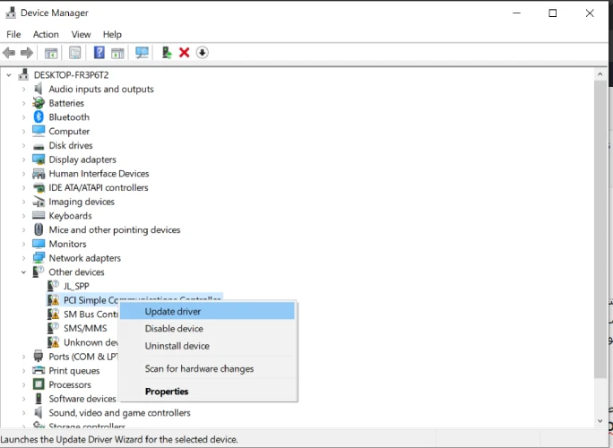Click the down-arrow circle toolbar icon
The height and width of the screenshot is (448, 613).
pos(203,53)
